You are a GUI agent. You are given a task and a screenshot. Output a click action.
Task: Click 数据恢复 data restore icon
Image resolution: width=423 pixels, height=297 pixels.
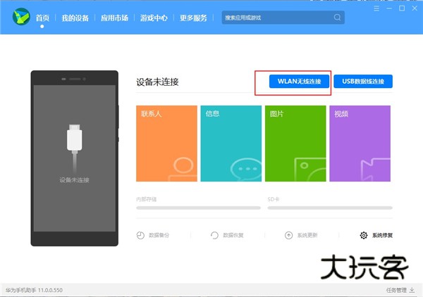(x=215, y=235)
